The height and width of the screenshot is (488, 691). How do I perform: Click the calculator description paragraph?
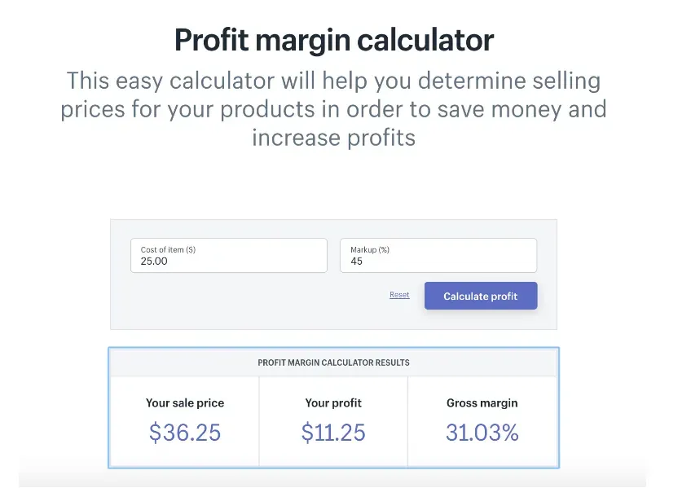tap(334, 108)
